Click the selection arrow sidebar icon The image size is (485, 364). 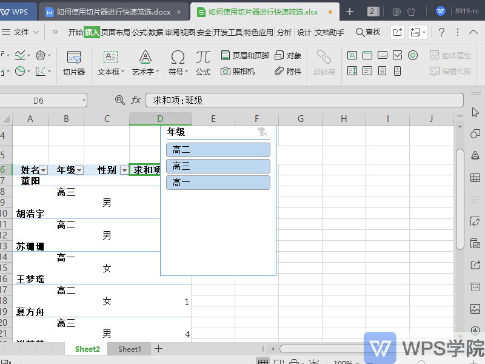(x=475, y=112)
